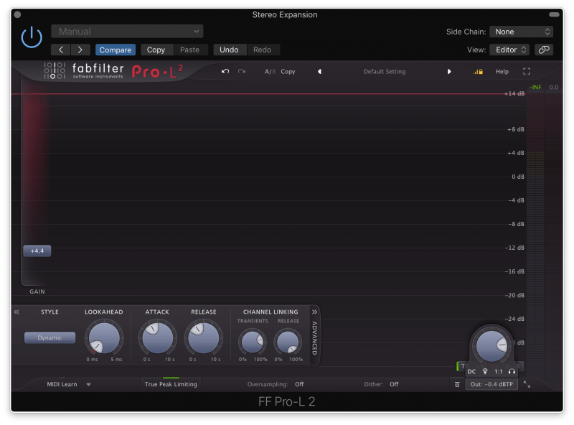Toggle the Compare button
Image resolution: width=574 pixels, height=425 pixels.
point(116,50)
